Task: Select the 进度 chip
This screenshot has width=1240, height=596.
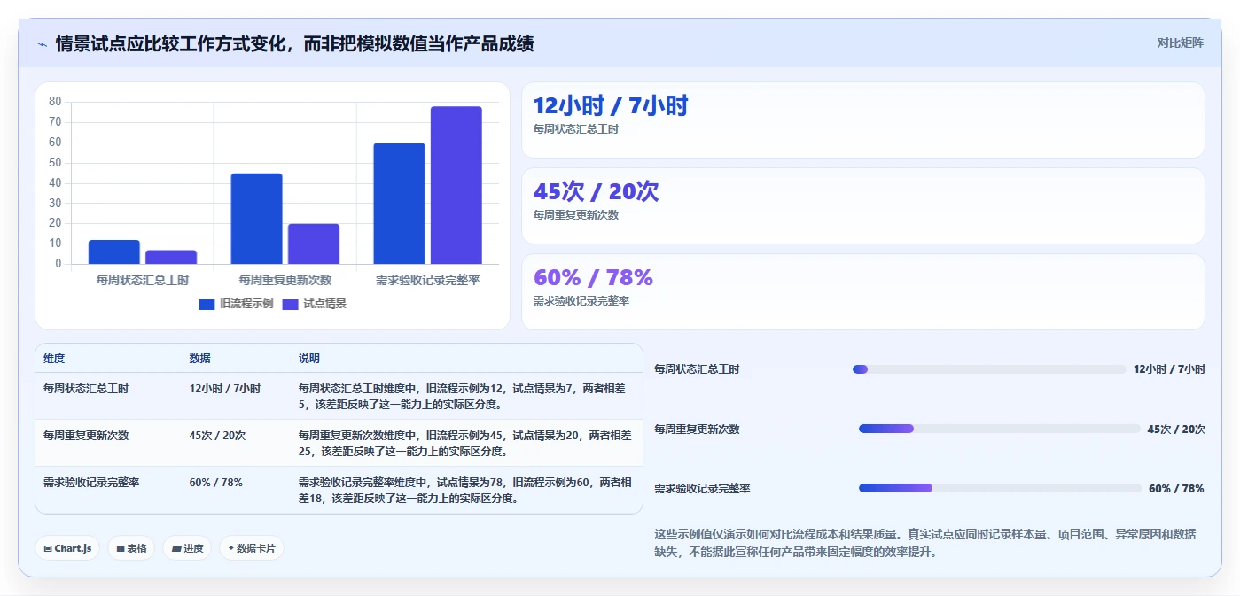Action: [187, 548]
